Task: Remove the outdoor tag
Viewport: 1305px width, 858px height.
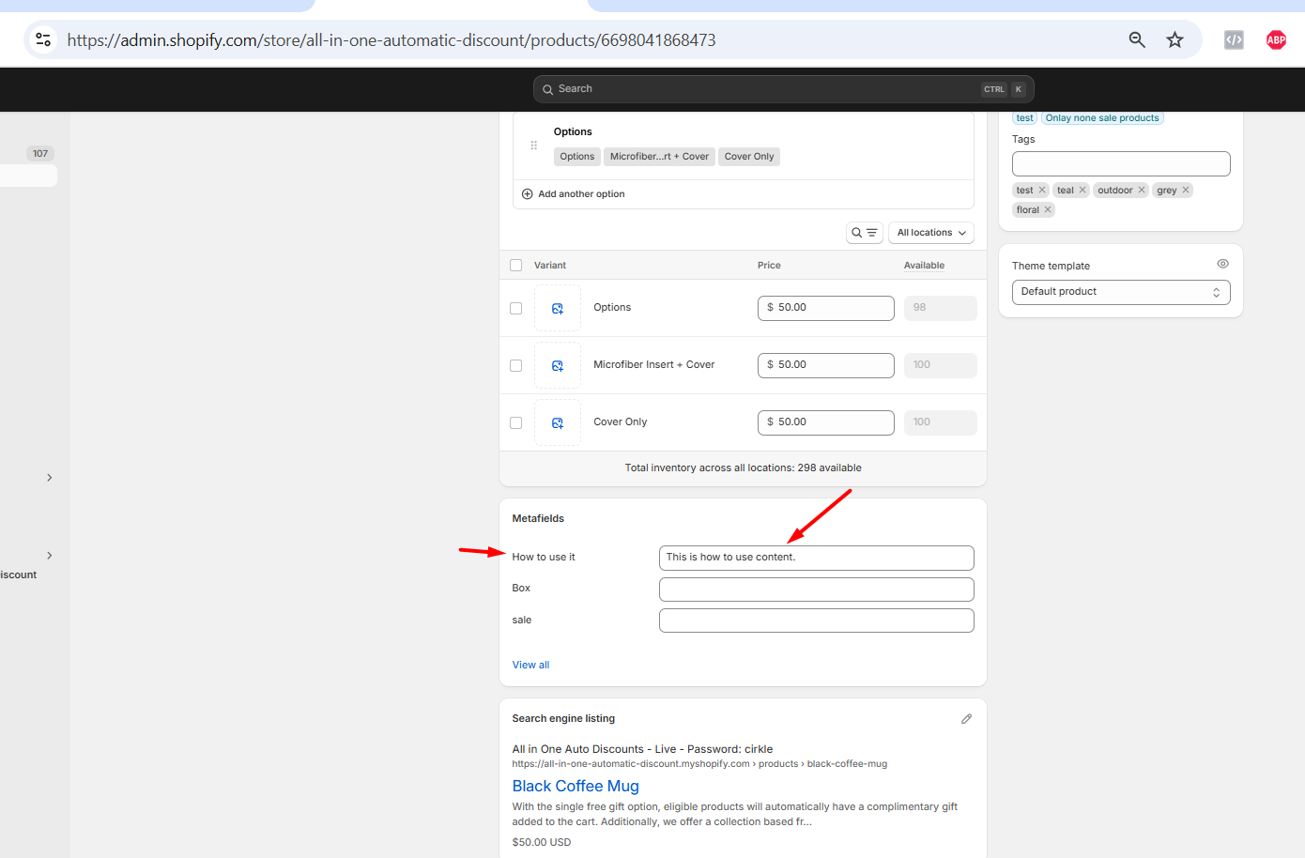Action: [1142, 190]
